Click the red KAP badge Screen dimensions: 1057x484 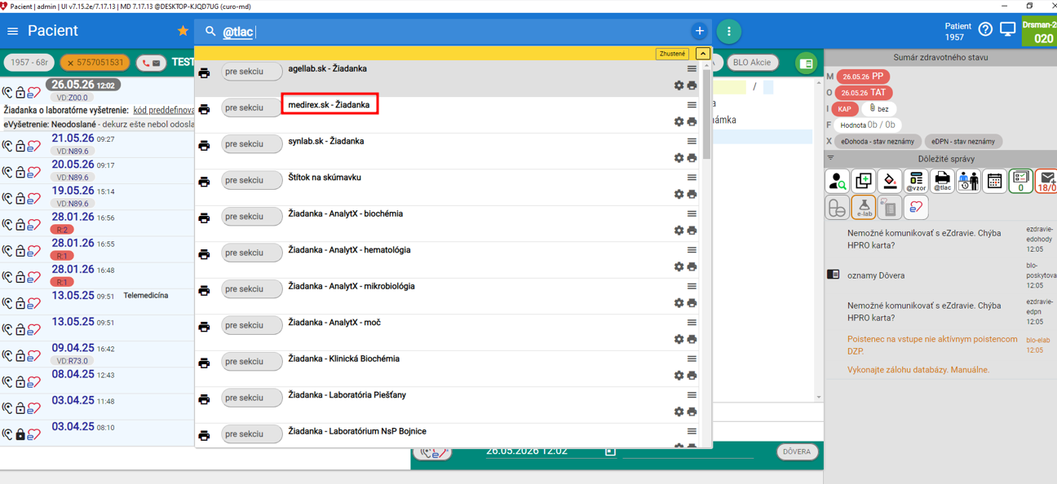(x=845, y=108)
